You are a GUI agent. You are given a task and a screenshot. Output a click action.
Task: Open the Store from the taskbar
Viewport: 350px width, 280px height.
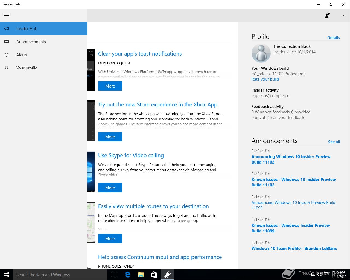click(x=154, y=275)
